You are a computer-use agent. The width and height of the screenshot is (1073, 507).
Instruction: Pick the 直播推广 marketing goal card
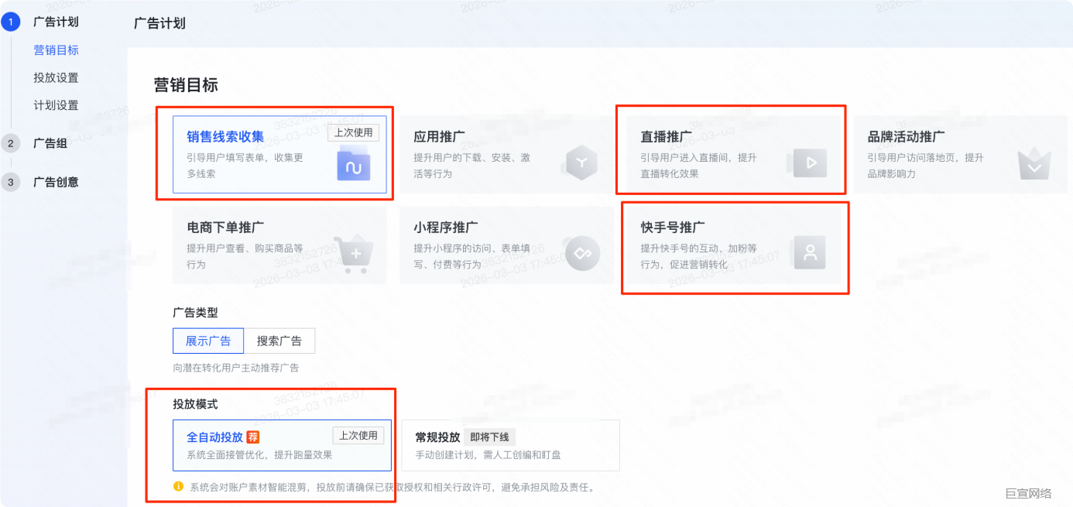[x=733, y=154]
